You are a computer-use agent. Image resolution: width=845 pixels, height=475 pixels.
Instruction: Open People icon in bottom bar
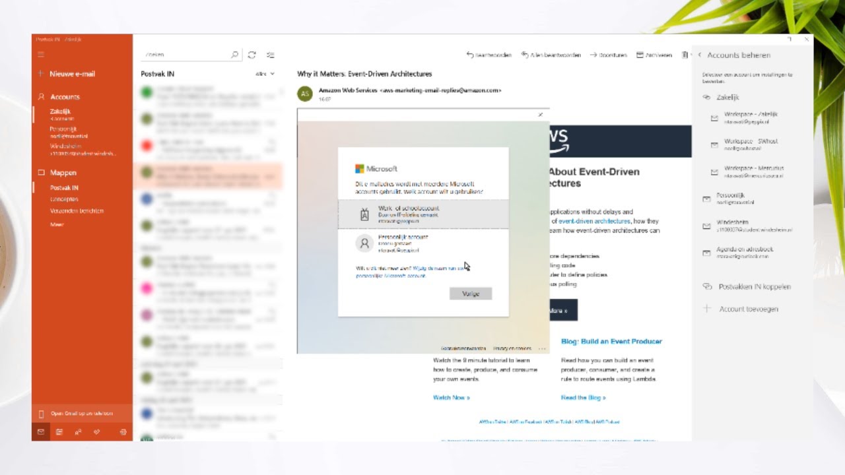(78, 432)
